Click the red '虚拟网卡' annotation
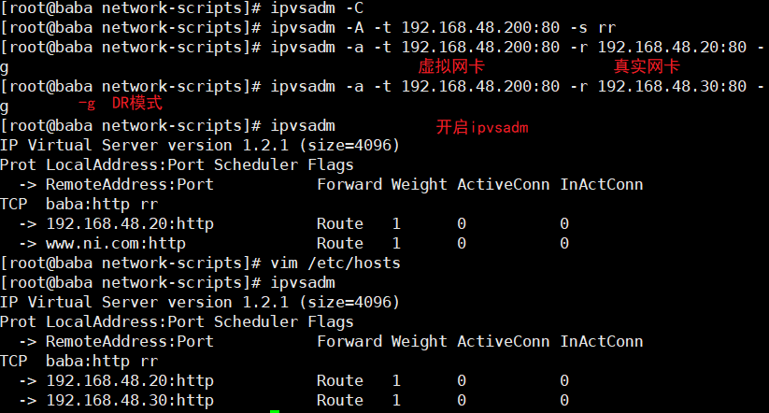 pyautogui.click(x=451, y=66)
